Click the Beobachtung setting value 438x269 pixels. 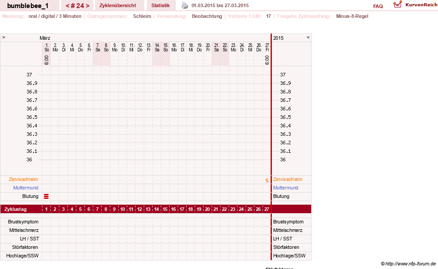coord(207,16)
